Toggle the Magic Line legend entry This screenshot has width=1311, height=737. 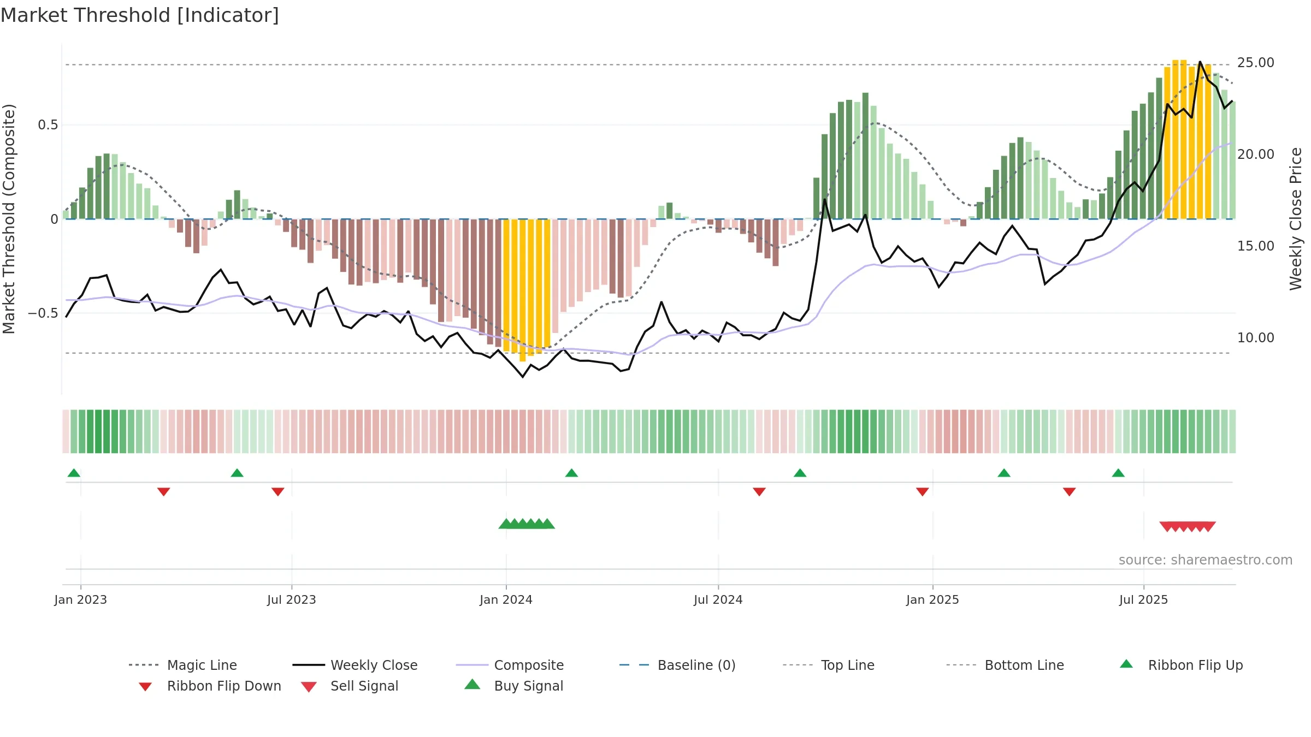[182, 665]
